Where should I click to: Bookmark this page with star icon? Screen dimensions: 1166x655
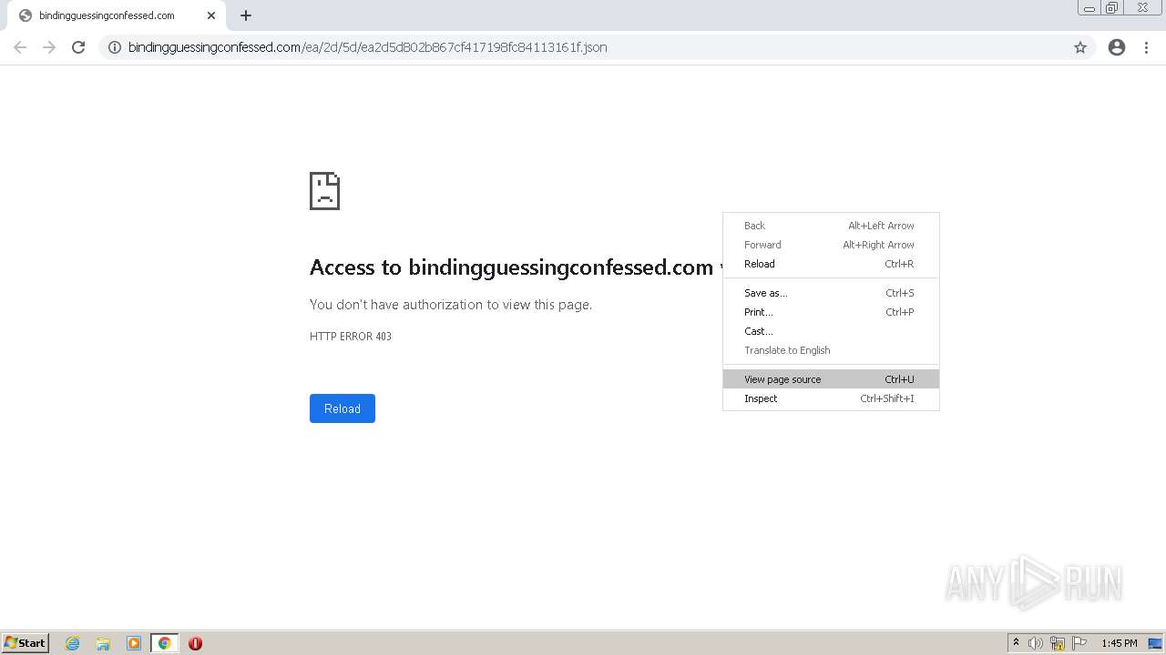[1080, 47]
